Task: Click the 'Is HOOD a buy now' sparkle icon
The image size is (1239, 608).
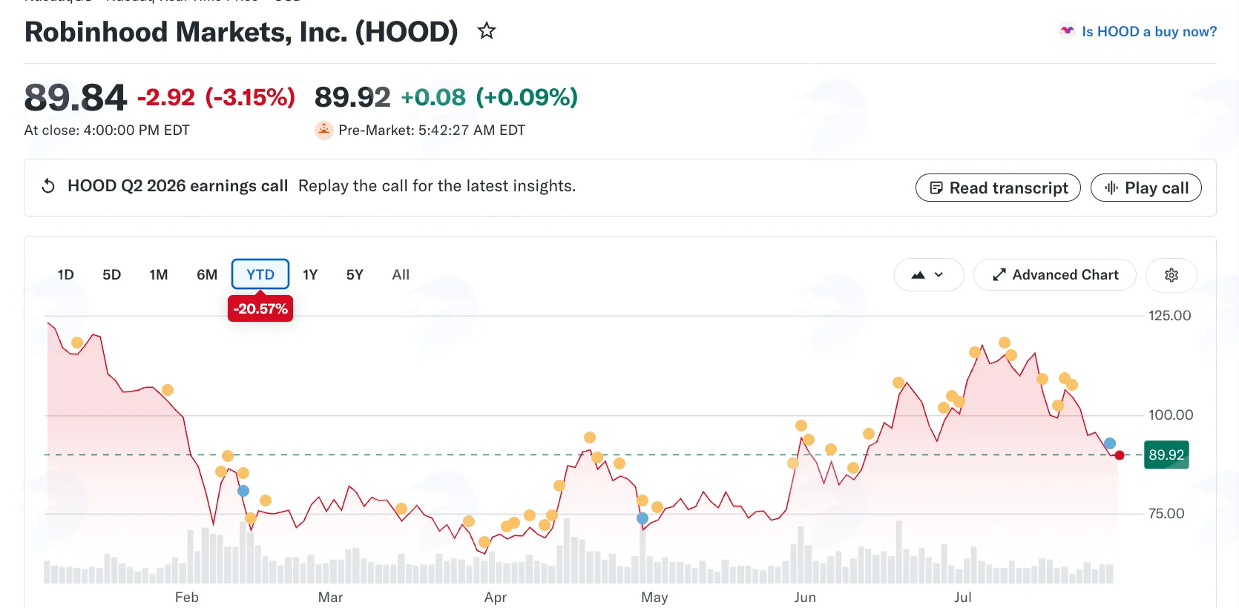Action: (1067, 31)
